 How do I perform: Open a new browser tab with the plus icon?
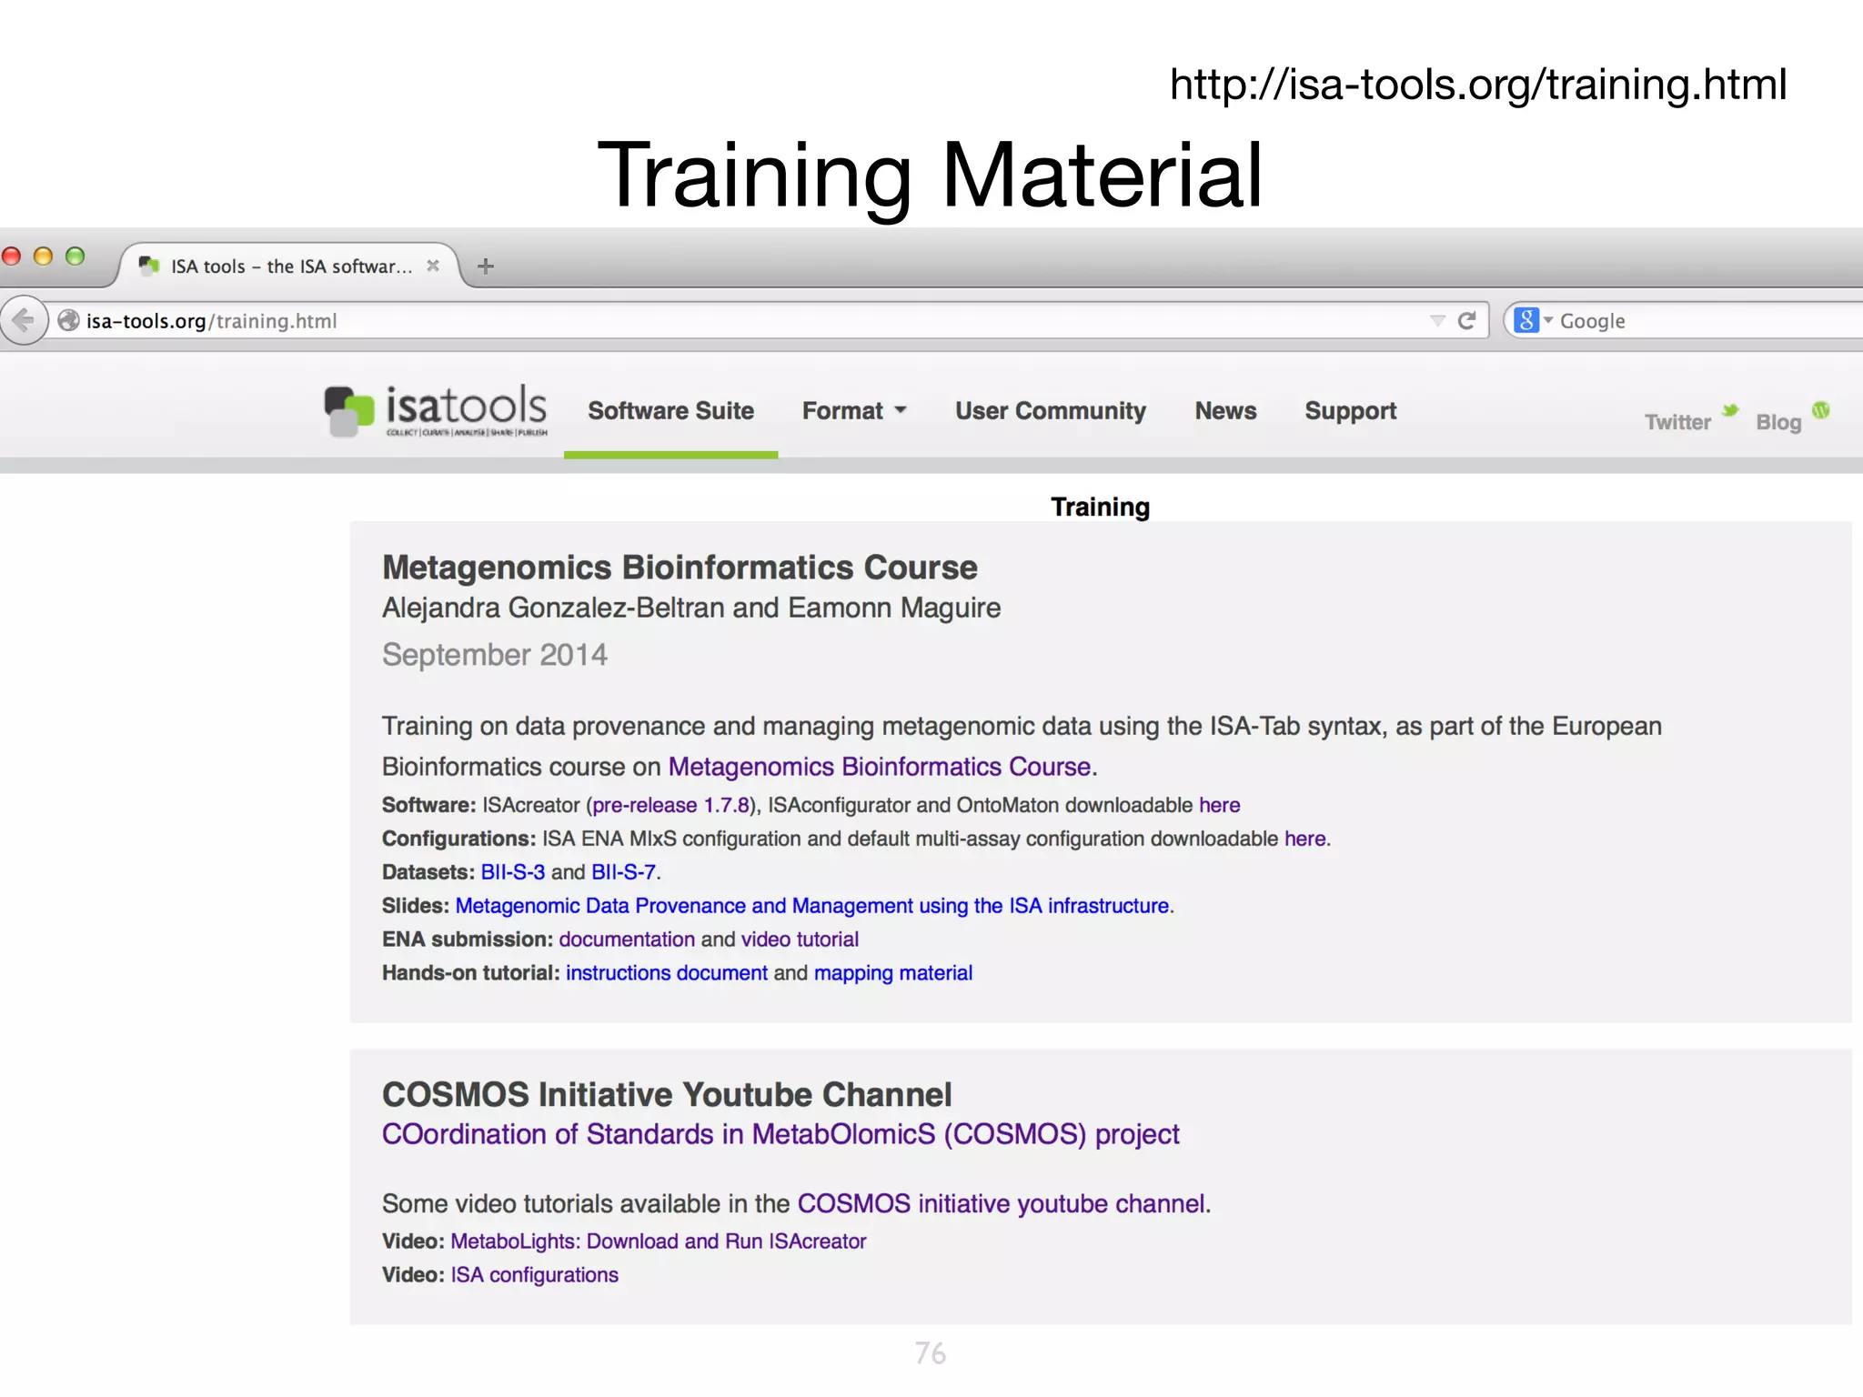(x=486, y=266)
